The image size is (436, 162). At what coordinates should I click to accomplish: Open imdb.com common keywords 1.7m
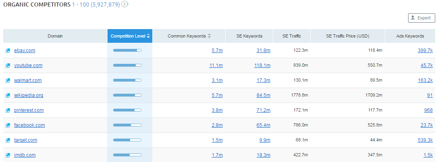pyautogui.click(x=217, y=155)
